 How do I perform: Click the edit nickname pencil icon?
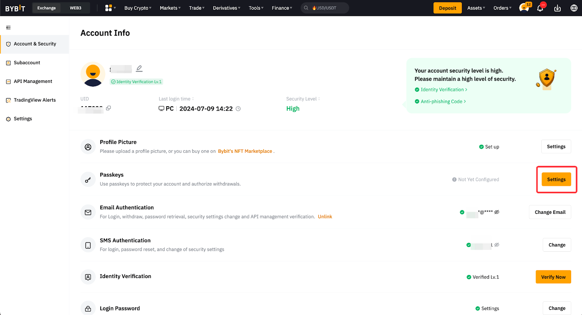[x=139, y=68]
